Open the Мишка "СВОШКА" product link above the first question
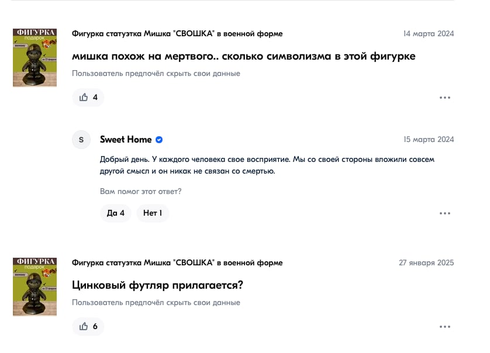This screenshot has height=353, width=490. pos(177,34)
